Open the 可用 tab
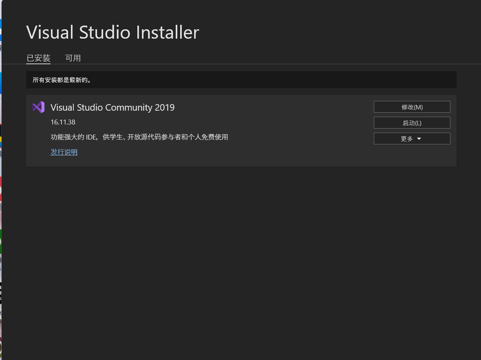Screen dimensions: 481x360 (73, 58)
